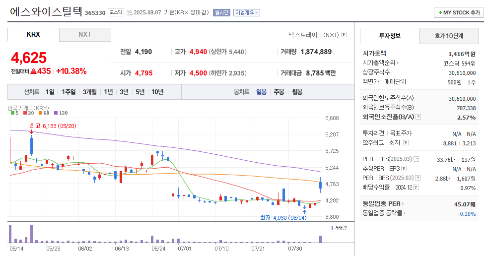Expand the 동일업종 등락률 arrow link
Screen dimensions: 488x256
(405, 213)
